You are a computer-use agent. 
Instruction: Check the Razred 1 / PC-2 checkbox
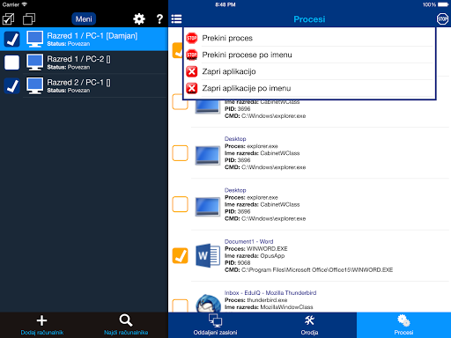coord(11,62)
